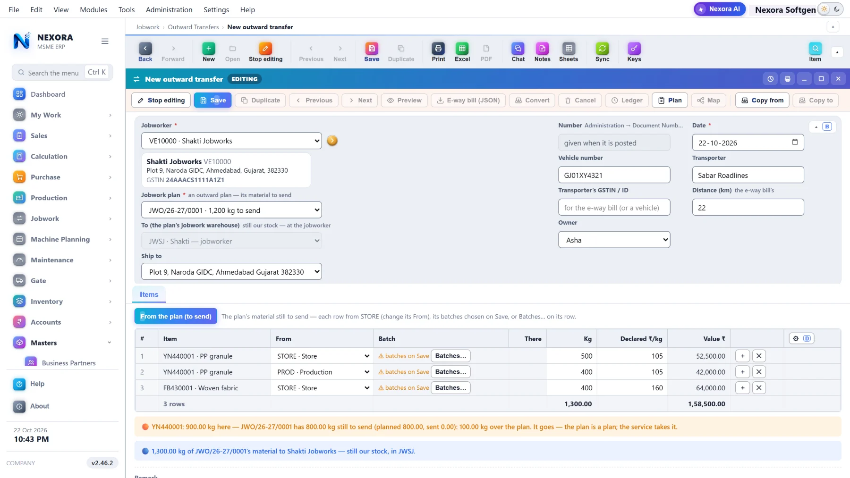Click the green New toolbar icon
850x478 pixels.
pos(209,52)
